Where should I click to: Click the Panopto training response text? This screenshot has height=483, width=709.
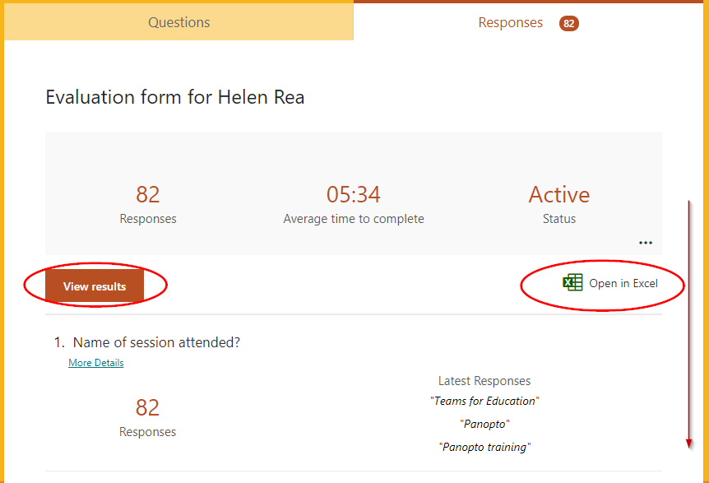tap(484, 447)
